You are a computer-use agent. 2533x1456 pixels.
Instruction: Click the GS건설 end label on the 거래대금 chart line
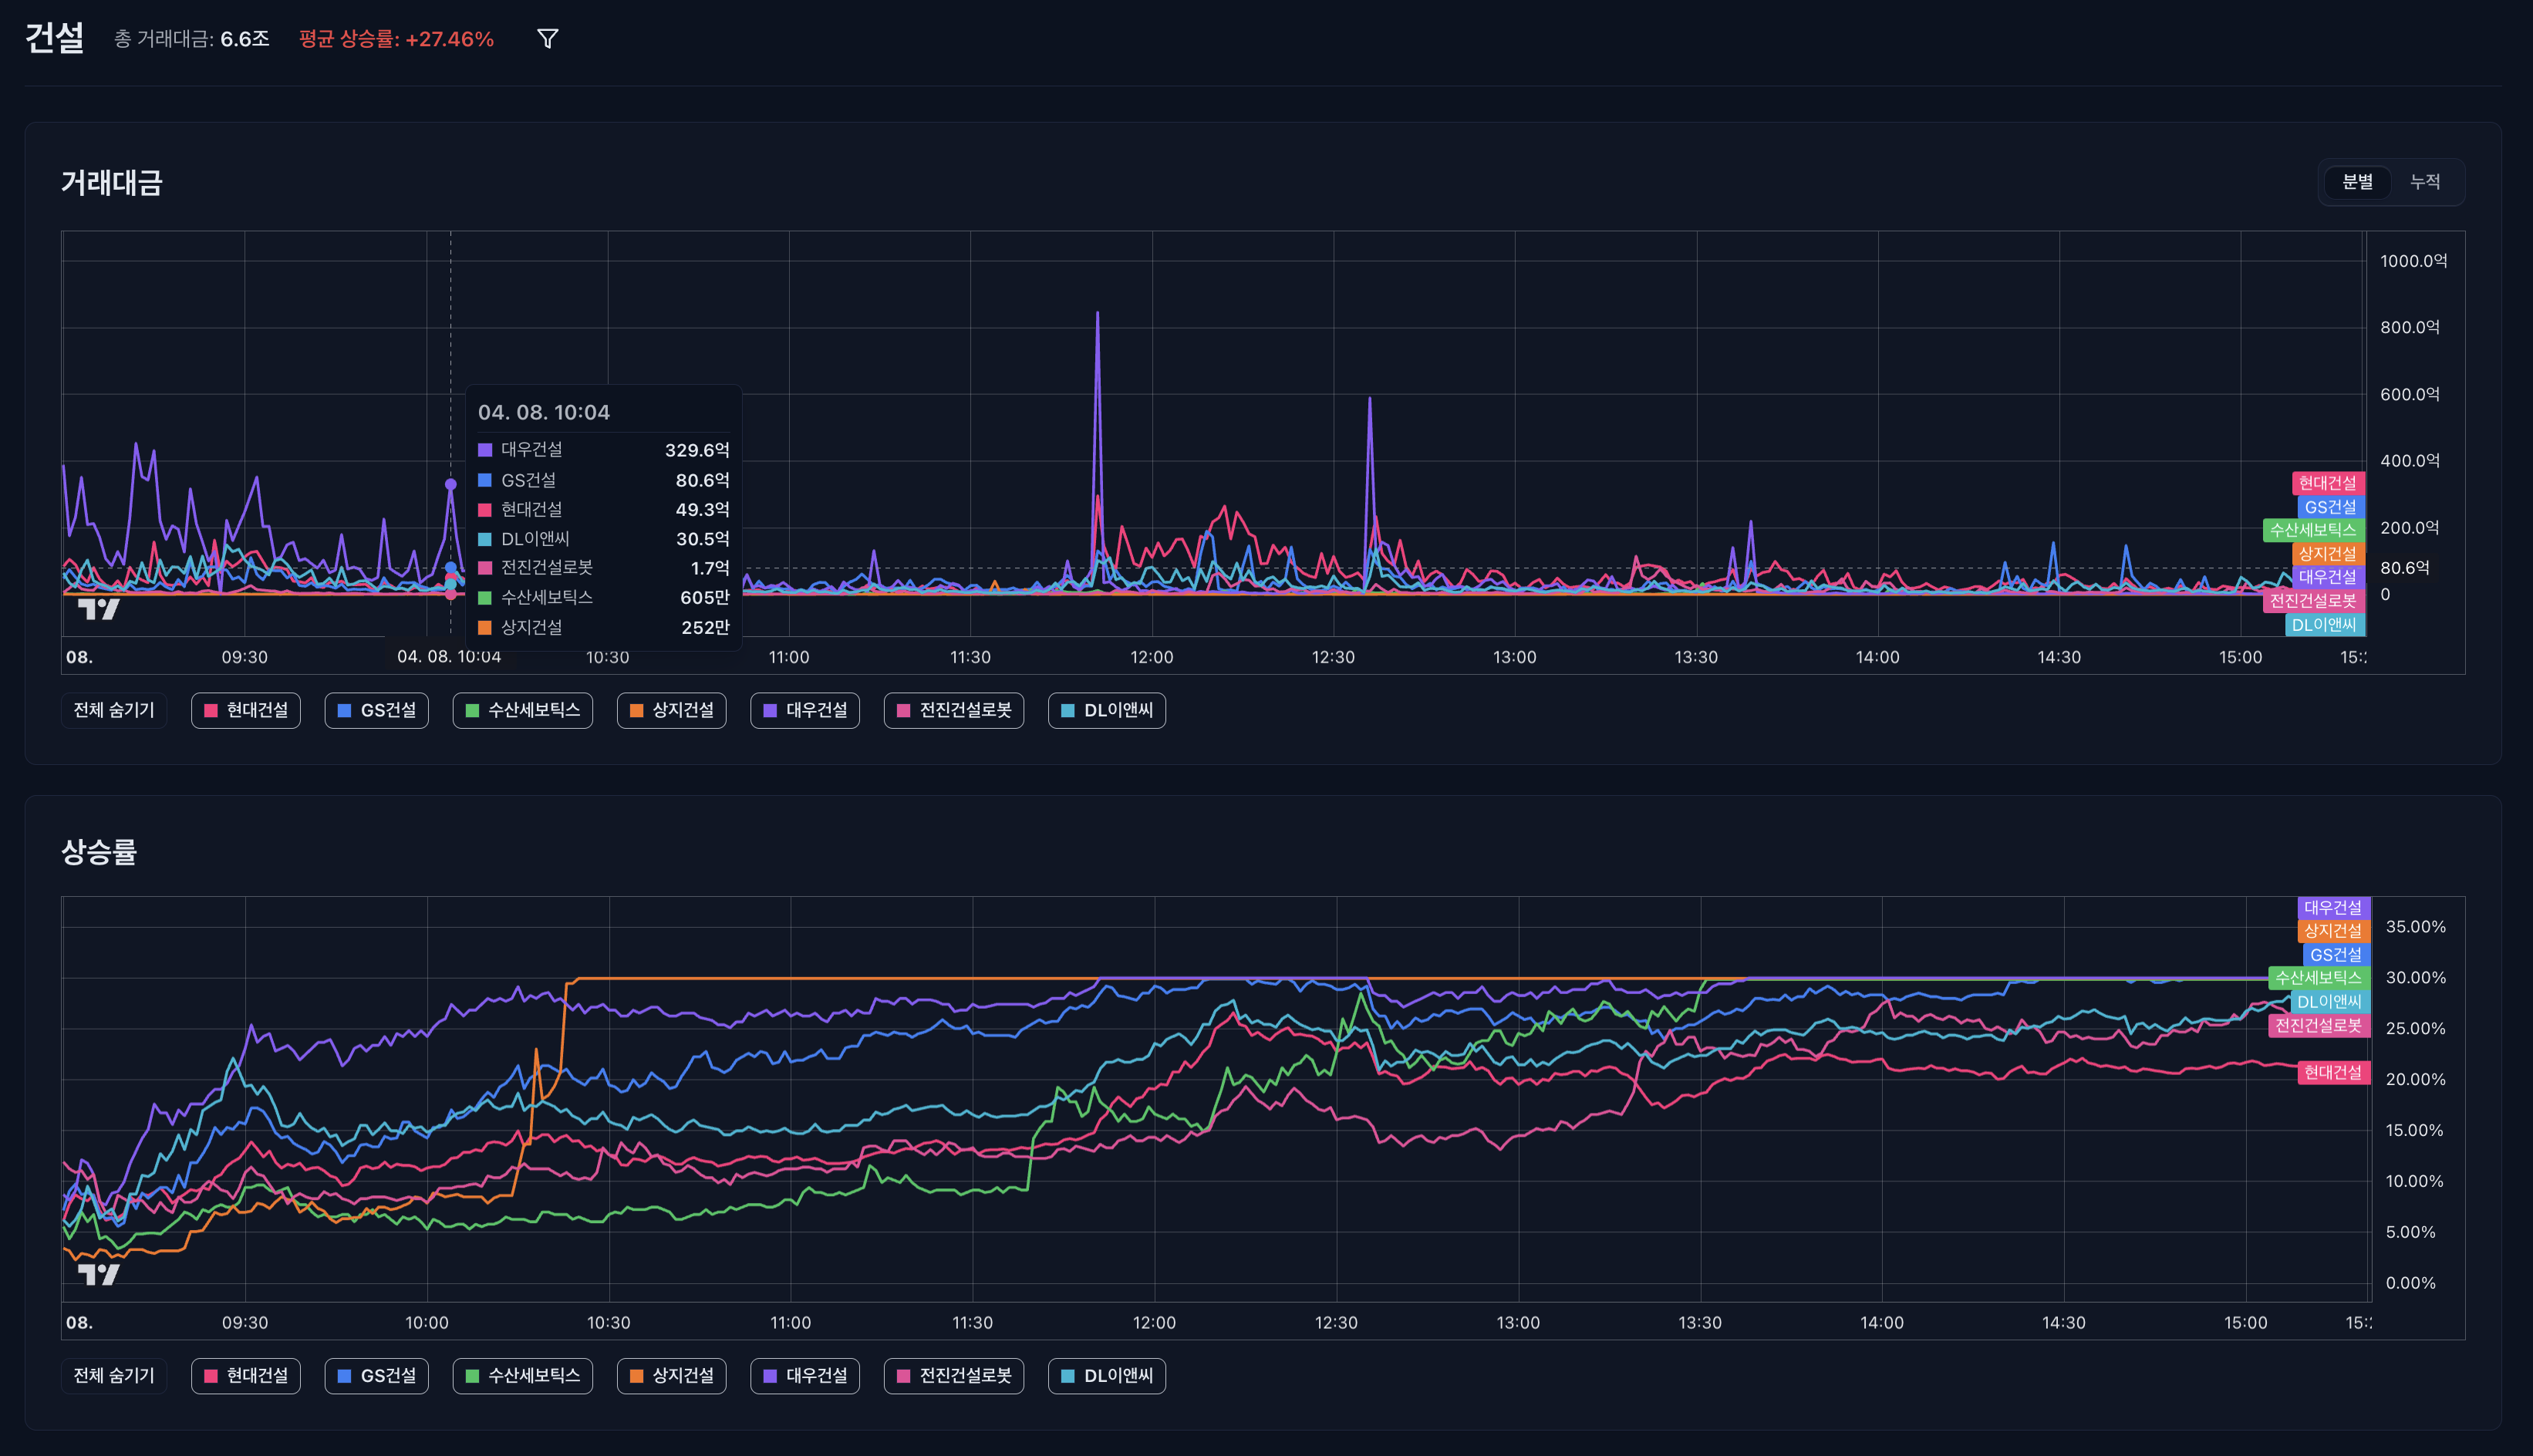(2331, 507)
